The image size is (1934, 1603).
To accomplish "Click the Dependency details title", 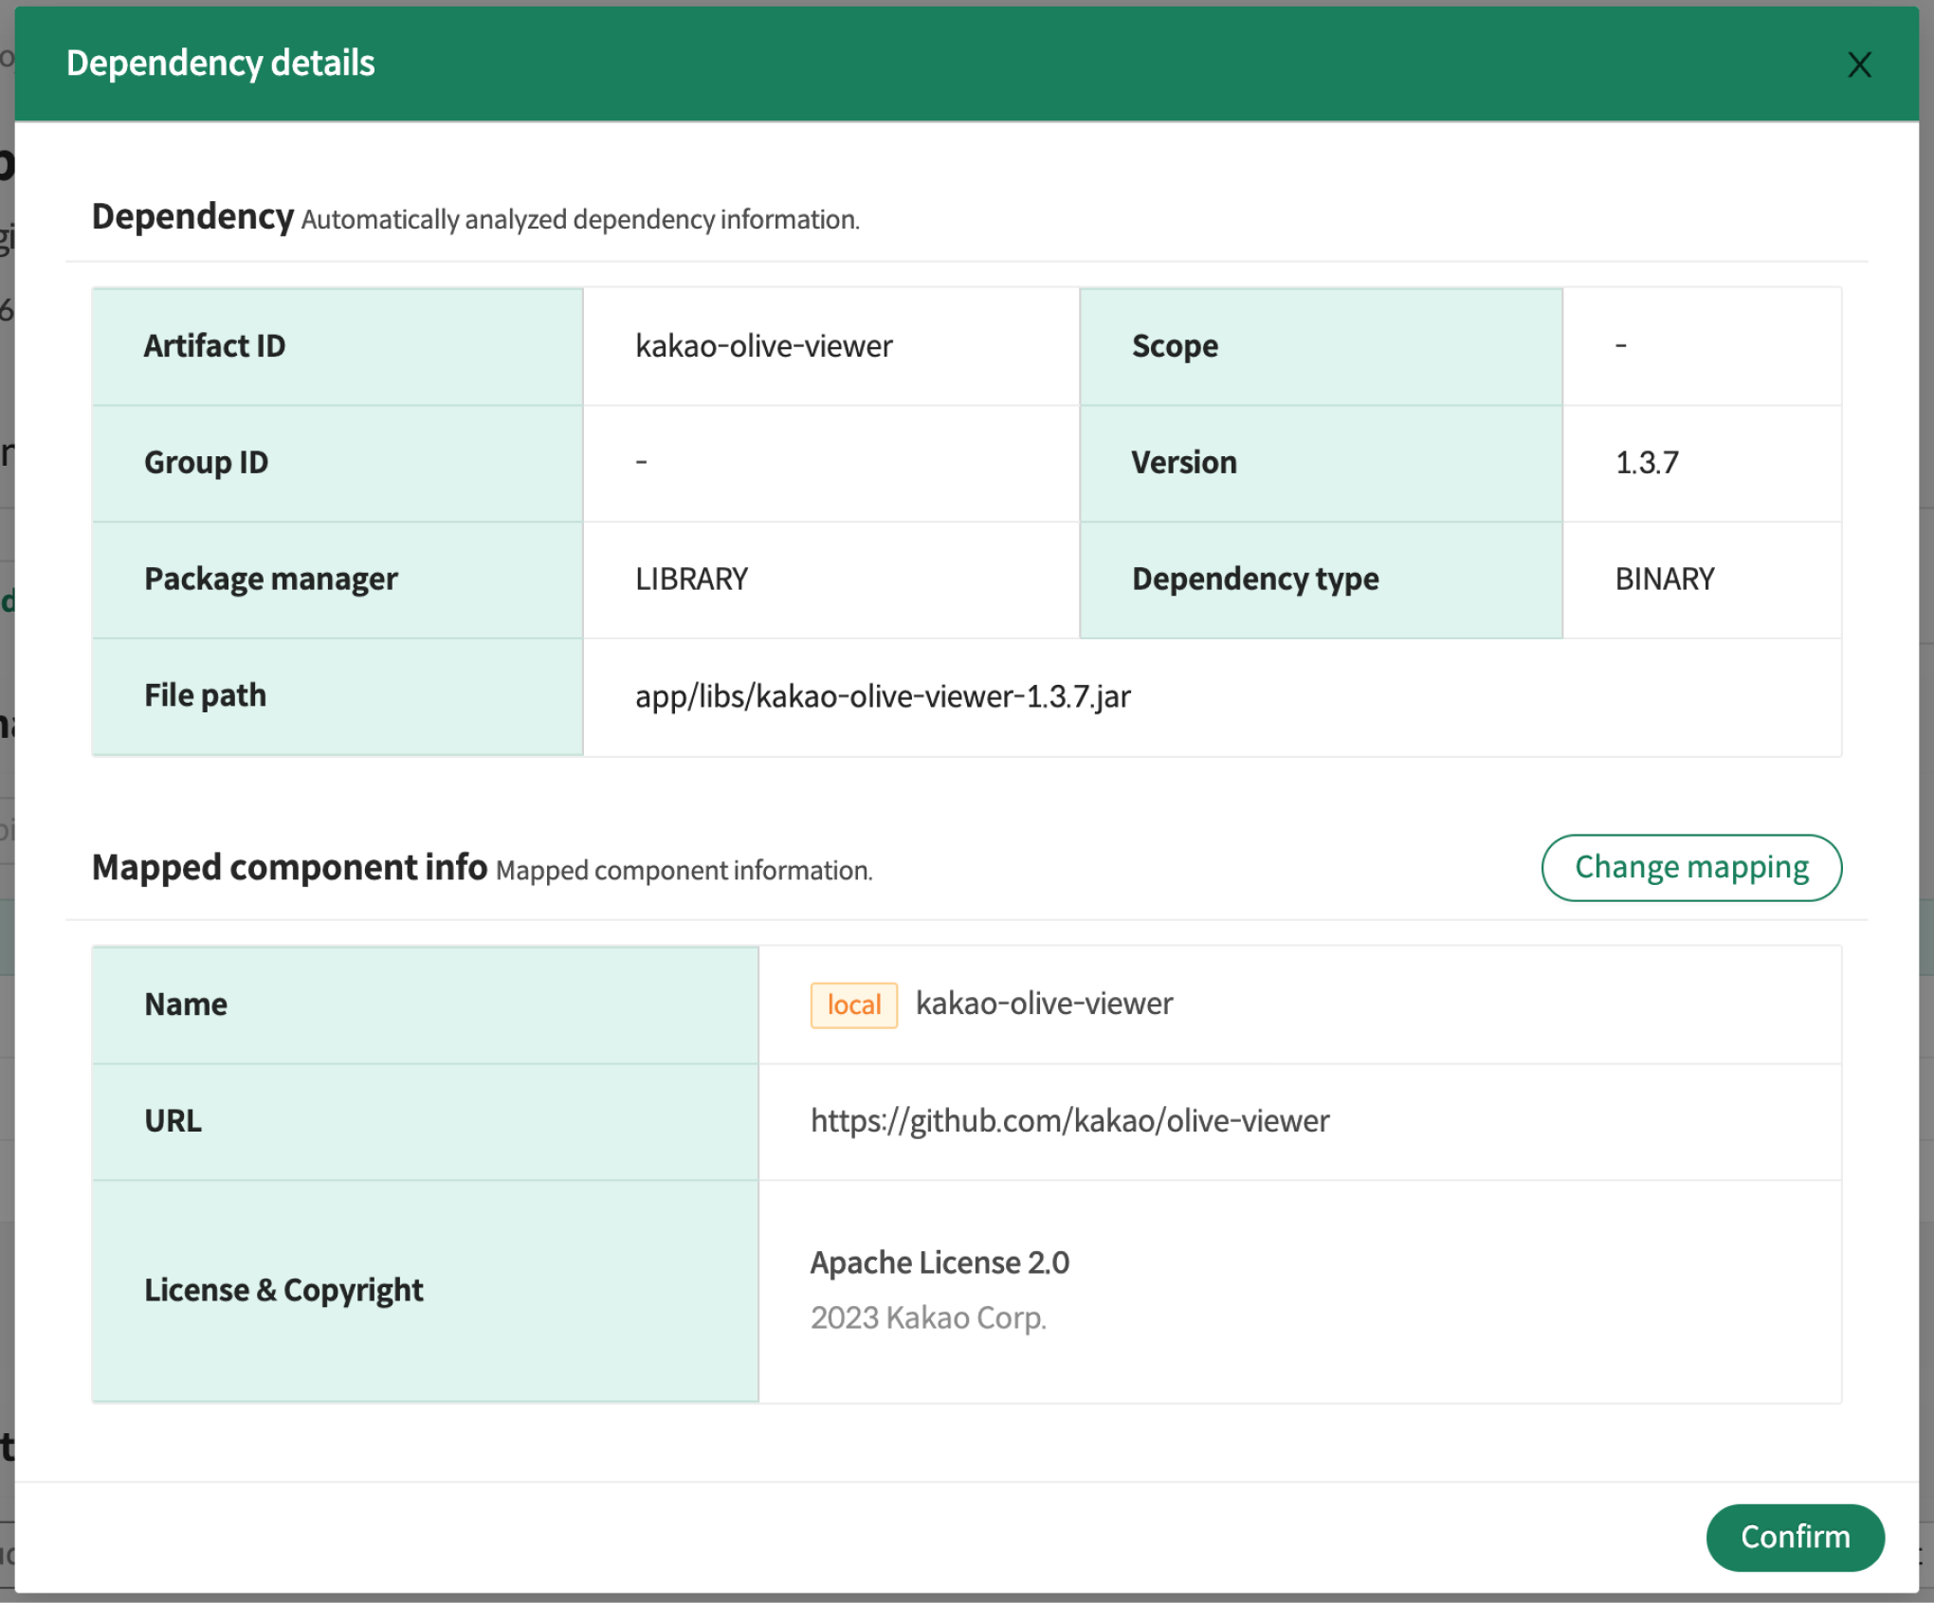I will (x=220, y=63).
